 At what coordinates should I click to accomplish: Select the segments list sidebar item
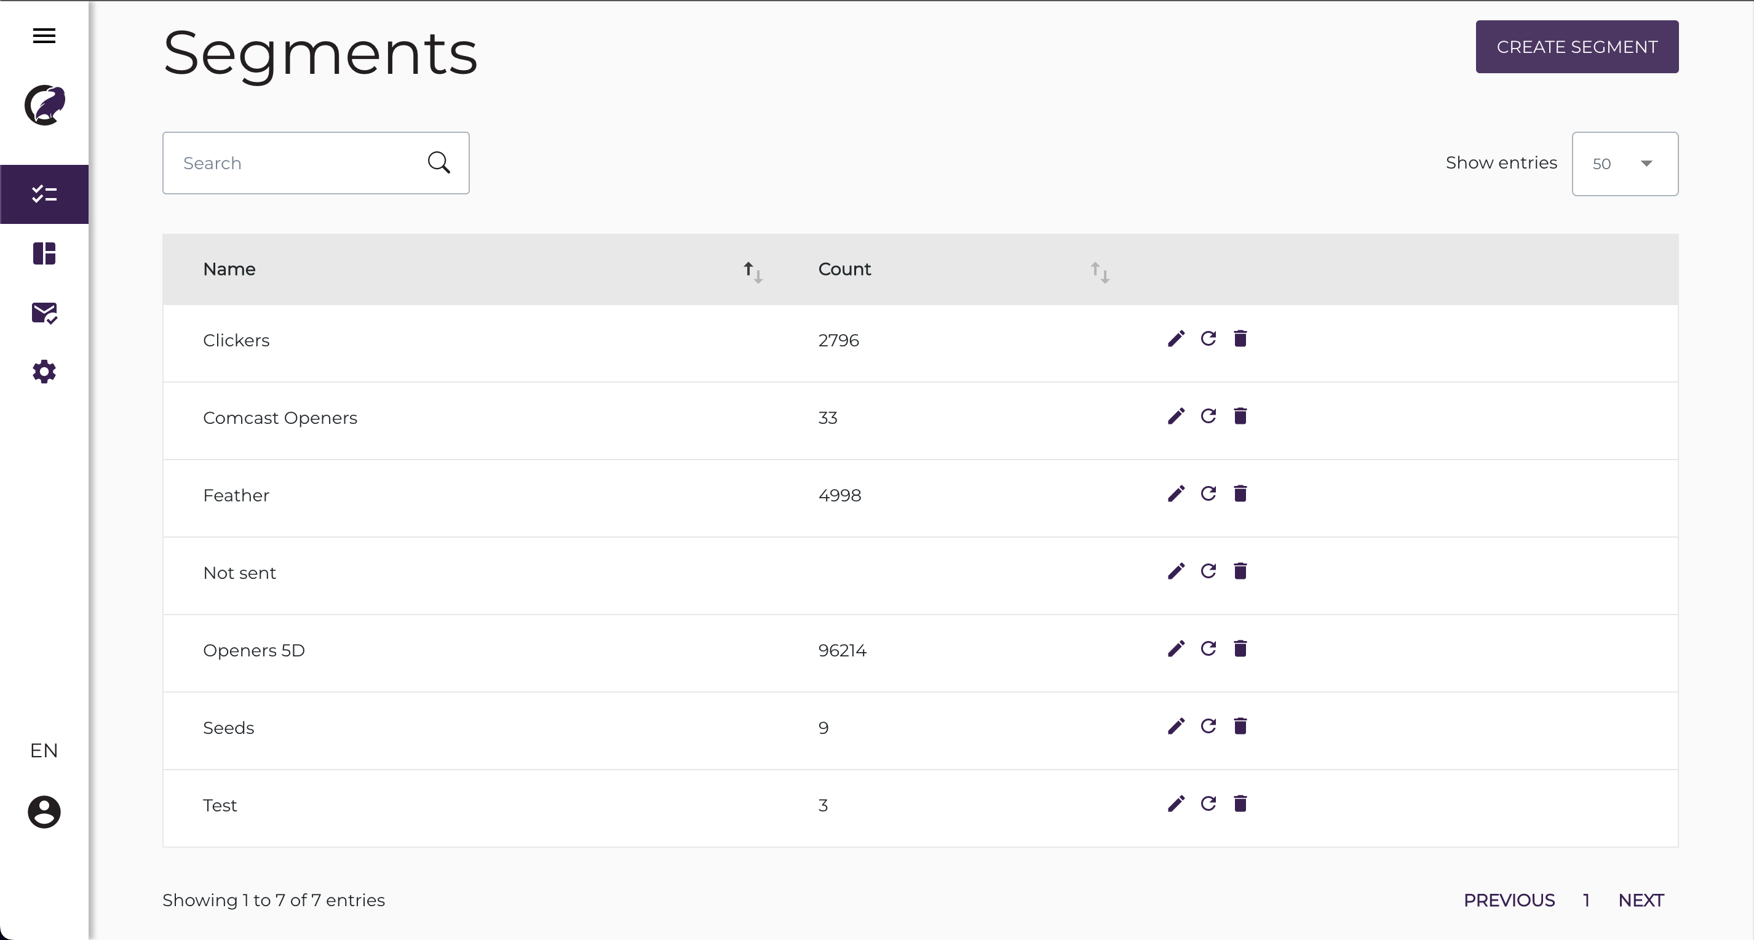click(44, 194)
